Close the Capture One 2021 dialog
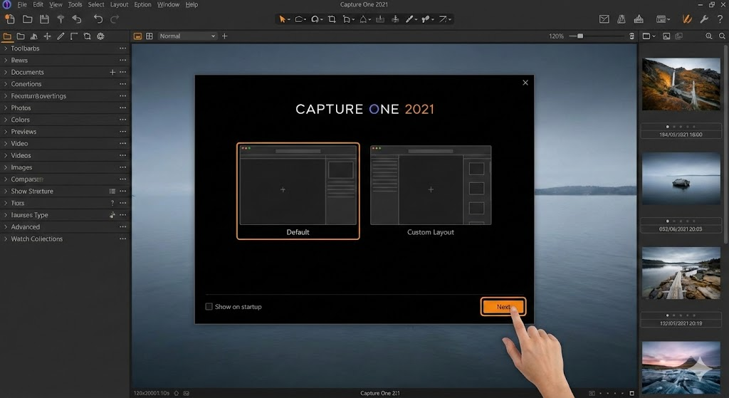Screen dimensions: 729x398 [x=525, y=83]
